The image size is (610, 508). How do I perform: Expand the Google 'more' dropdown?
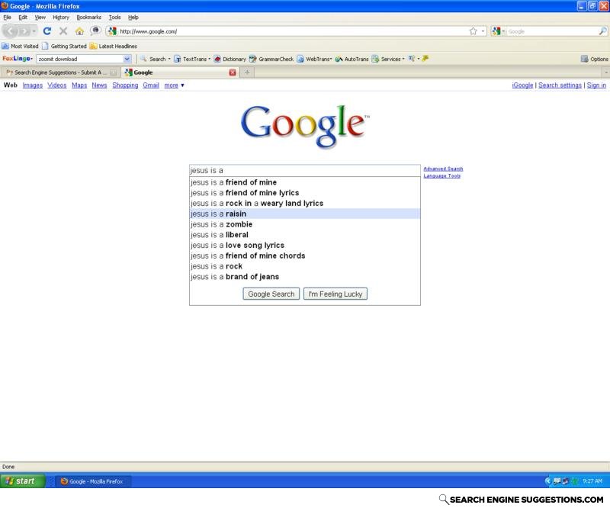point(174,85)
